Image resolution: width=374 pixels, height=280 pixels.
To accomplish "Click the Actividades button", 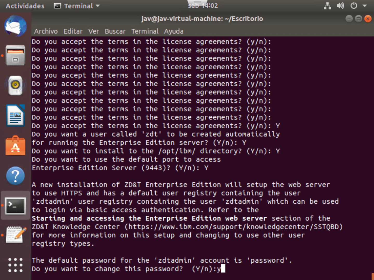I will tap(25, 6).
